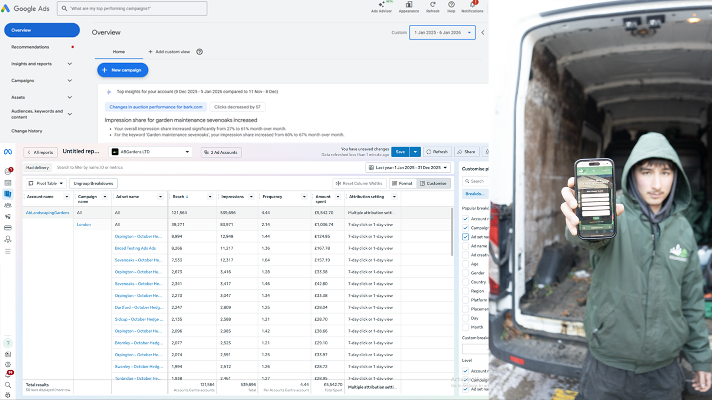Viewport: 712px width, 400px height.
Task: Click the help question mark beside Add custom view
Action: (200, 52)
